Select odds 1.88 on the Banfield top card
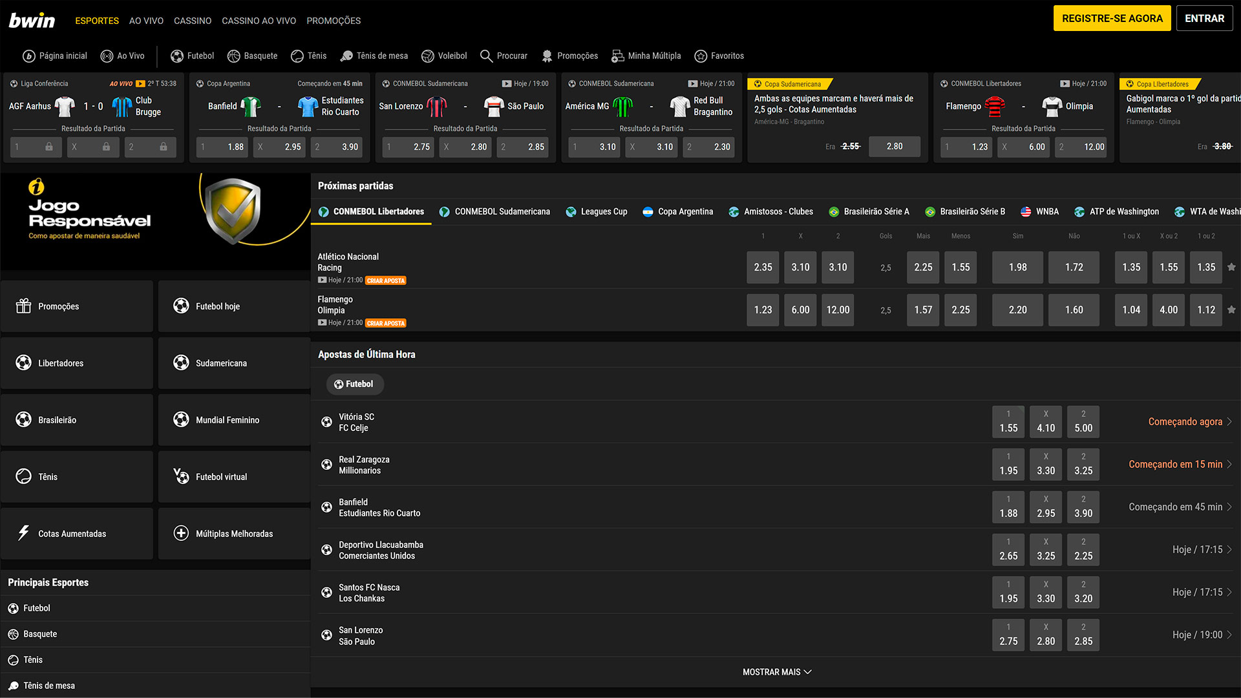 (222, 147)
